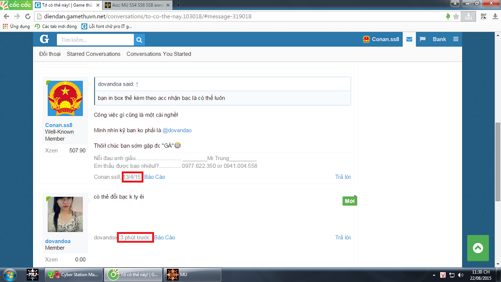The height and width of the screenshot is (282, 501).
Task: Bookmark the page with the star icon
Action: (456, 17)
